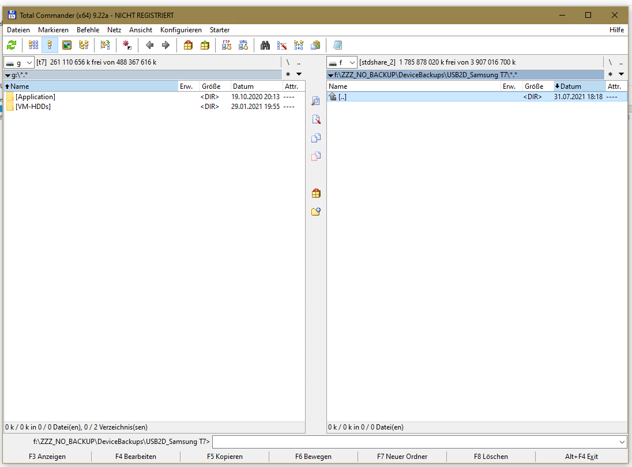Go forward with the right arrow icon

coord(165,45)
